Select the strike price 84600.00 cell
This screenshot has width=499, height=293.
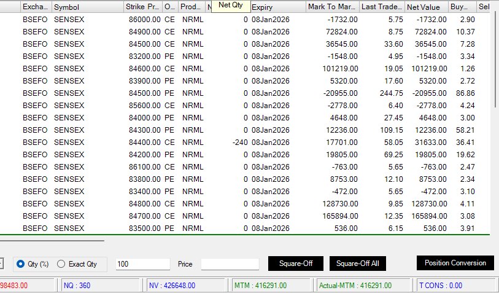pyautogui.click(x=144, y=68)
